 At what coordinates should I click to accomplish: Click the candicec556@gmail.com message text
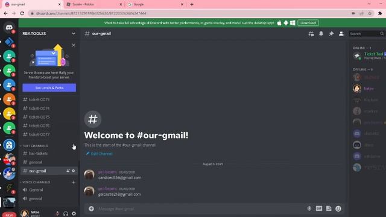pyautogui.click(x=120, y=178)
